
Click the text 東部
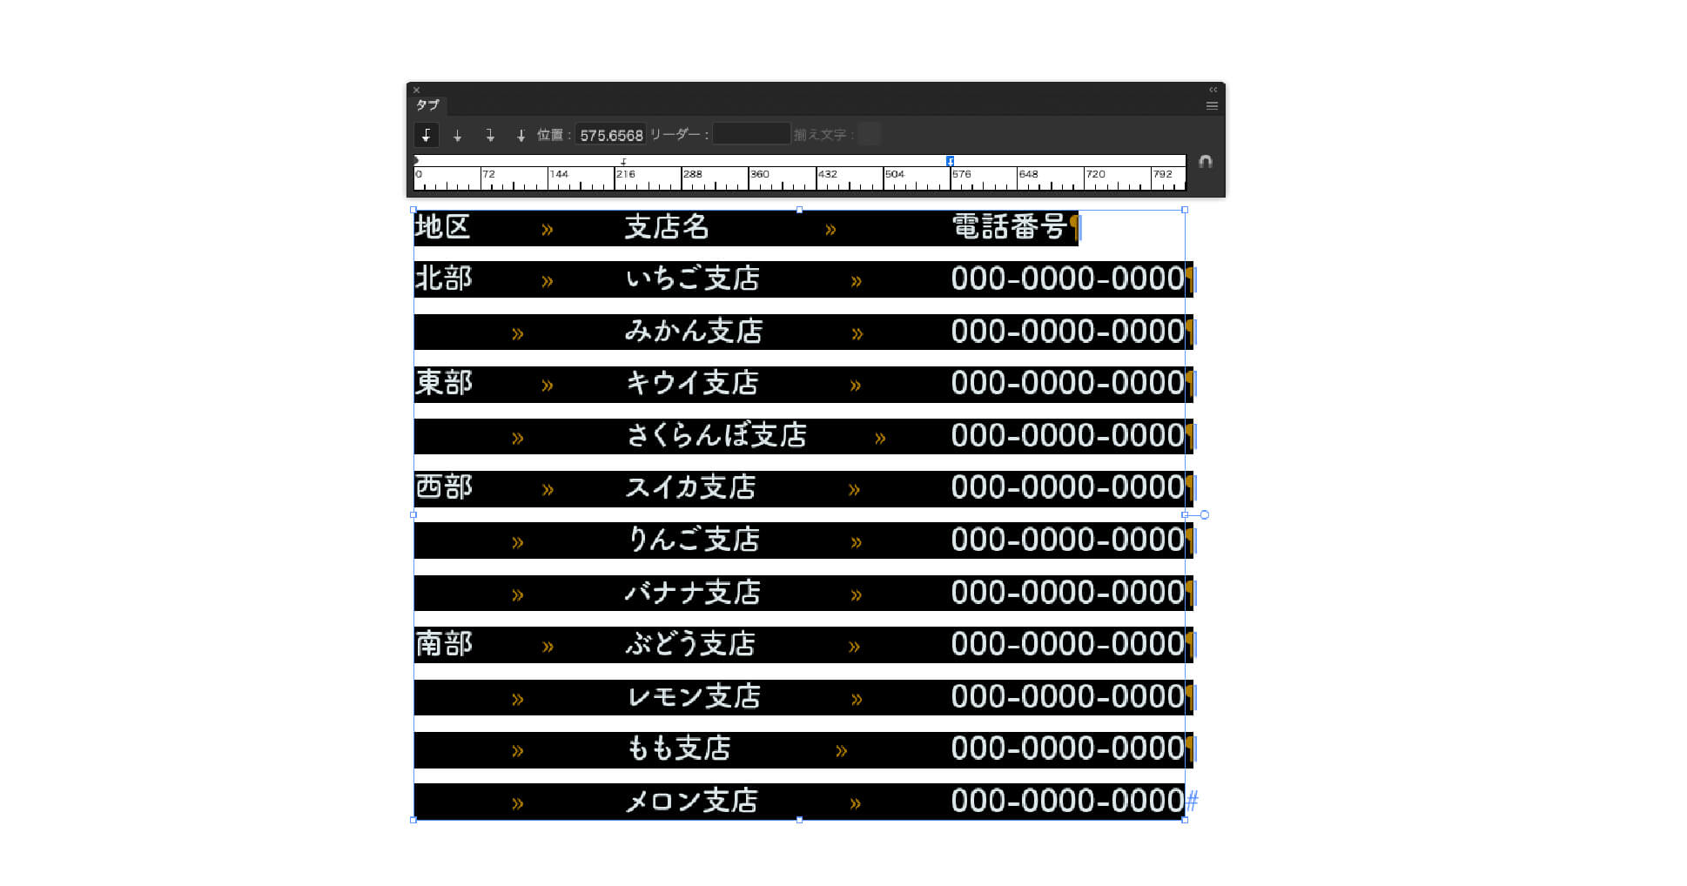tap(444, 383)
